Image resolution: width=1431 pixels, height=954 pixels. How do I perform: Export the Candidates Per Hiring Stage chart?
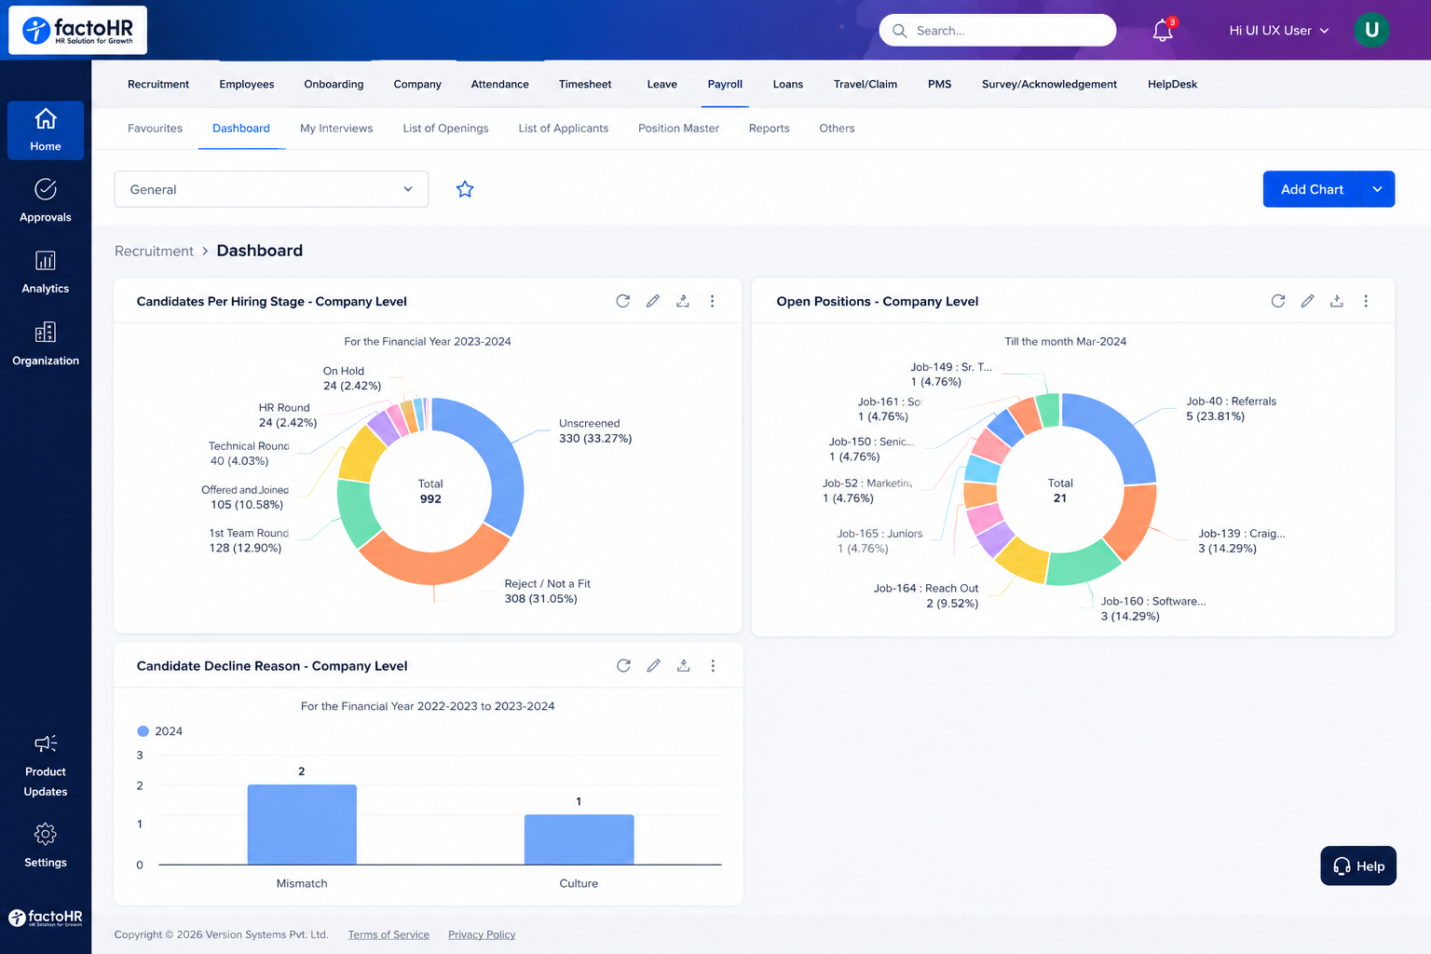tap(683, 301)
